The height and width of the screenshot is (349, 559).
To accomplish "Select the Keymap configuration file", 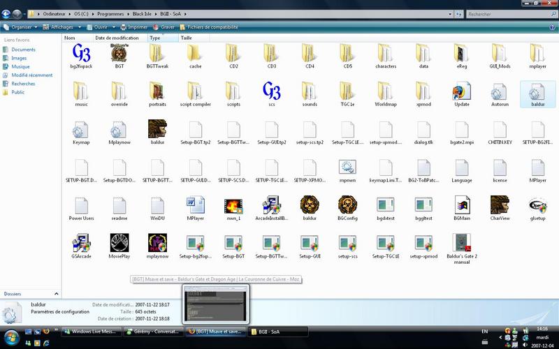I will (81, 133).
